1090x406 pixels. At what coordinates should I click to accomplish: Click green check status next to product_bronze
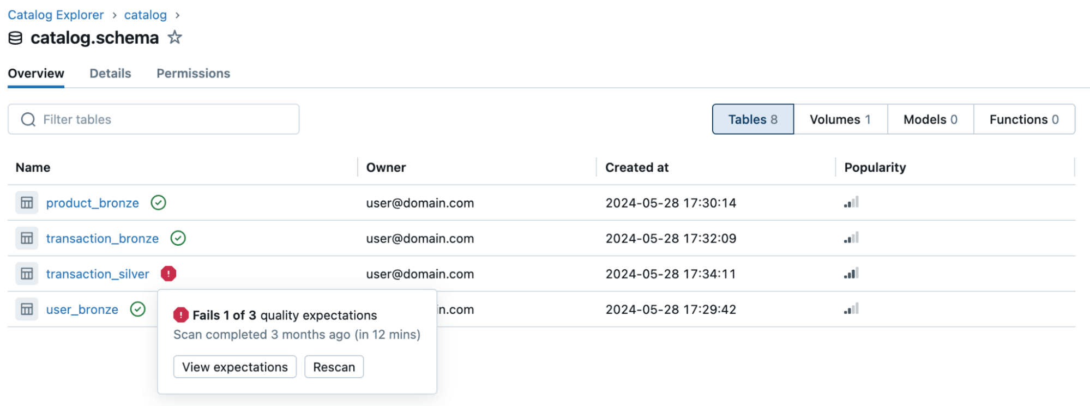(x=158, y=203)
